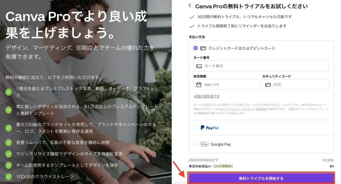The width and height of the screenshot is (341, 184).
Task: Click the card icon in the カード番号 field
Action: pyautogui.click(x=199, y=66)
